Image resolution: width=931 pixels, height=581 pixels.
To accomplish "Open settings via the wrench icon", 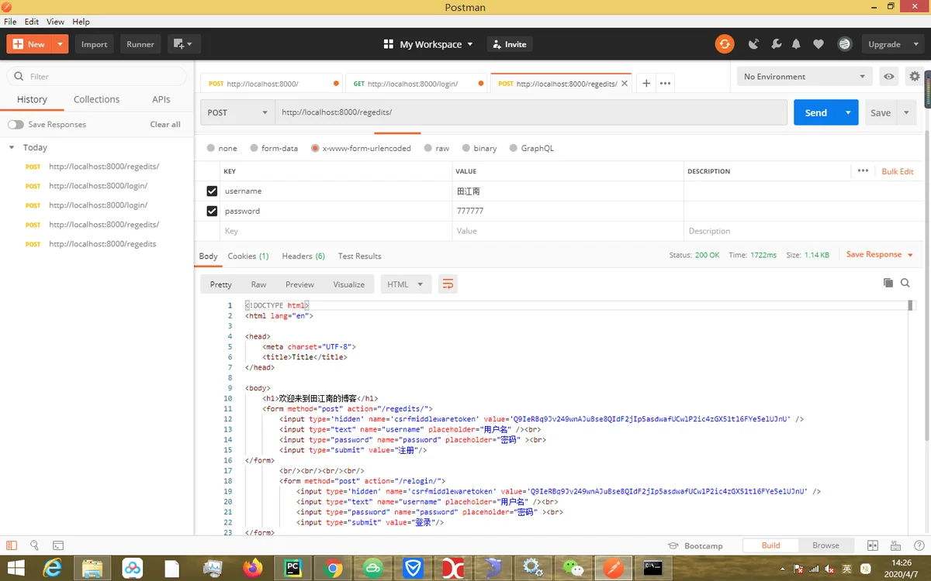I will tap(776, 44).
